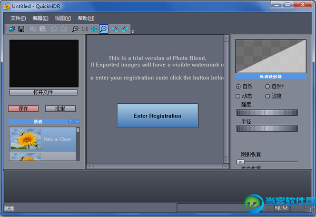Click the QuickHDR sunflower title bar icon
The width and height of the screenshot is (316, 217).
(6, 6)
